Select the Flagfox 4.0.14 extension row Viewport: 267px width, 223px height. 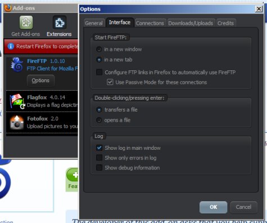(x=42, y=101)
